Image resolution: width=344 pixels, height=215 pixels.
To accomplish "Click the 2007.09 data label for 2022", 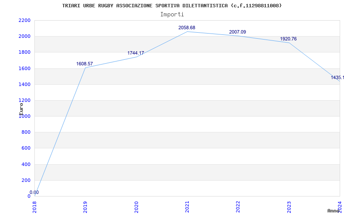I will (238, 32).
